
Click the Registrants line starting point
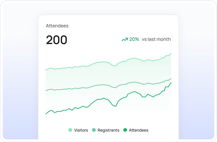click(46, 91)
